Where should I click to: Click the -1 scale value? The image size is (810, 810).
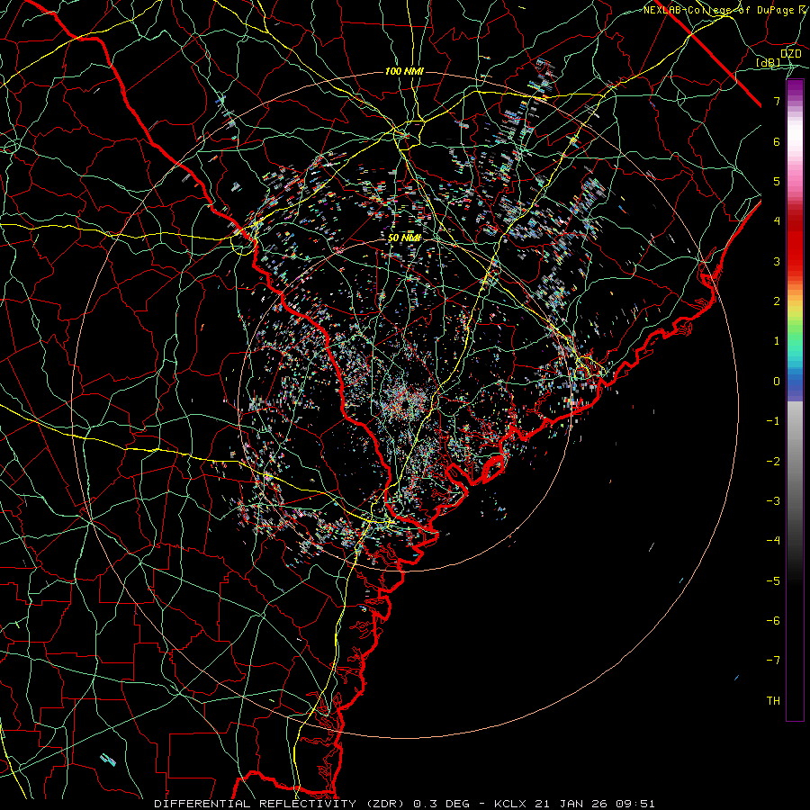[773, 421]
